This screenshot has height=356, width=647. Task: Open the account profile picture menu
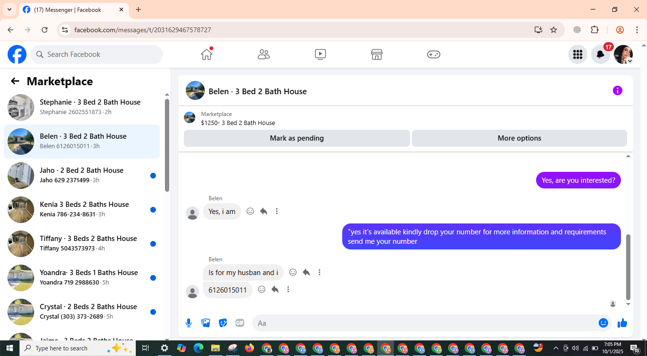coord(623,54)
